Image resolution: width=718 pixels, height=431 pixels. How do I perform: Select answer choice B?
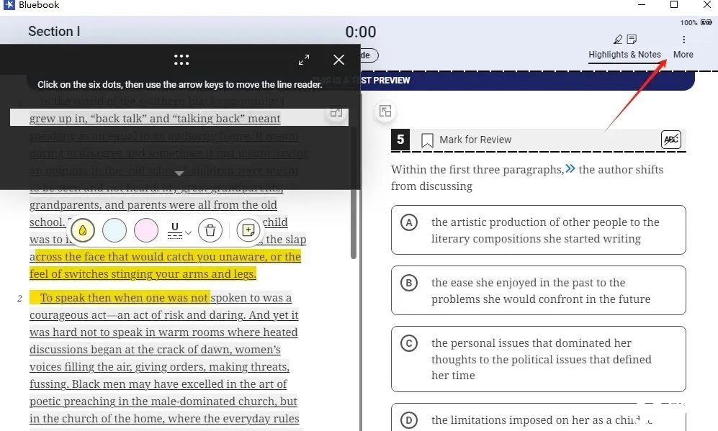pyautogui.click(x=539, y=291)
